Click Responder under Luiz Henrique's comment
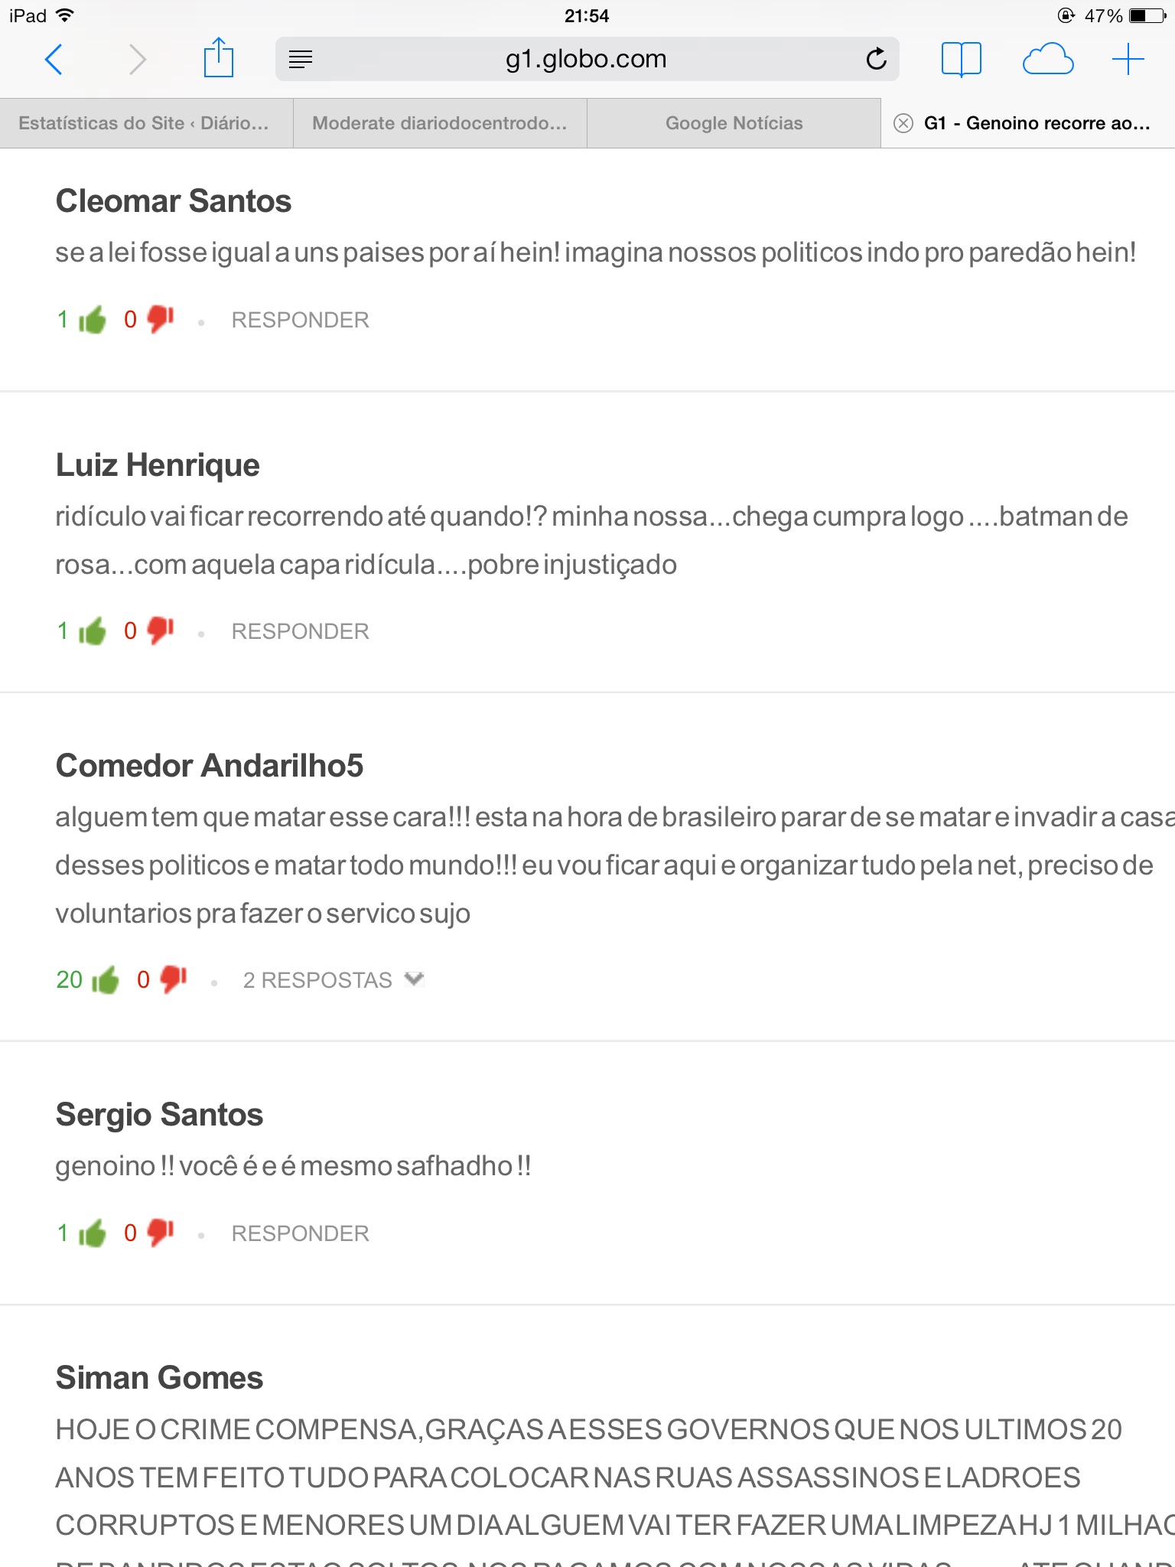 [x=300, y=631]
